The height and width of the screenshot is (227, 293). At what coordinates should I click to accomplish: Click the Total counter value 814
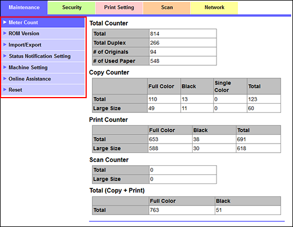click(x=182, y=33)
